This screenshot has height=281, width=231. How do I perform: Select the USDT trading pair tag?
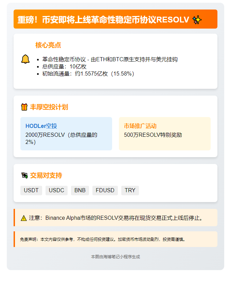(31, 190)
